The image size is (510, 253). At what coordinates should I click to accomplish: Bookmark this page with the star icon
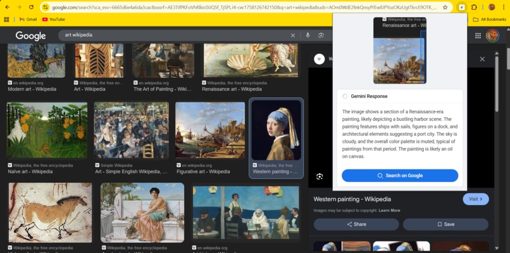pyautogui.click(x=445, y=7)
